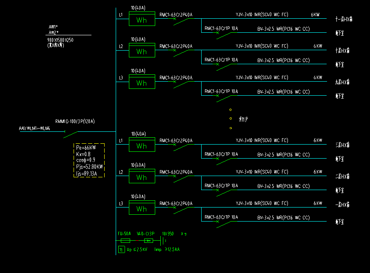370x273 pixels.
Task: Select the Wh meter feeding 三层HX箱
Action: pyautogui.click(x=142, y=145)
